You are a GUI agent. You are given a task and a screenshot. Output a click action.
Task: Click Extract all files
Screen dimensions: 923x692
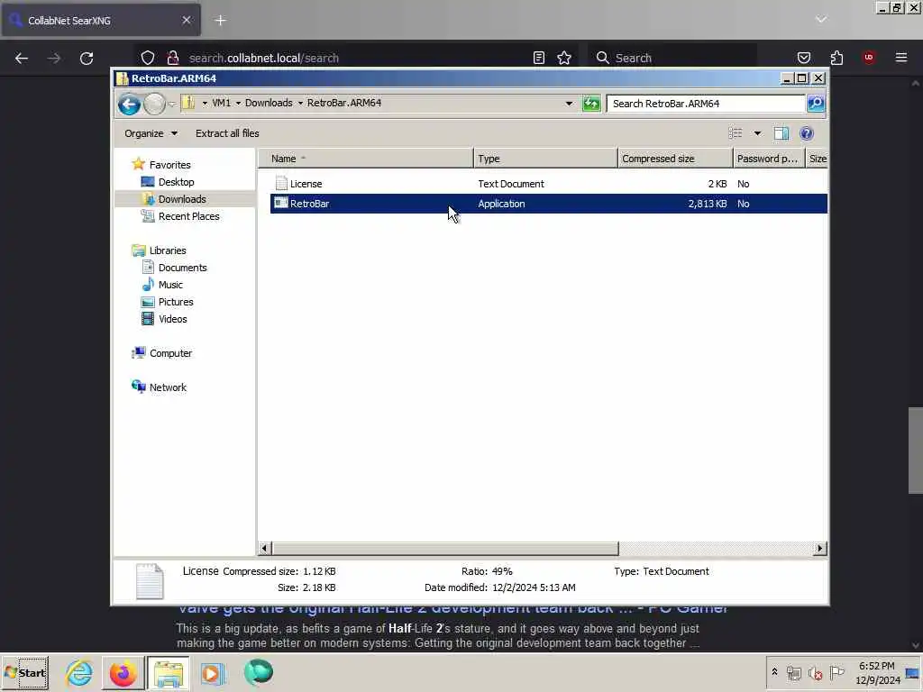[227, 133]
